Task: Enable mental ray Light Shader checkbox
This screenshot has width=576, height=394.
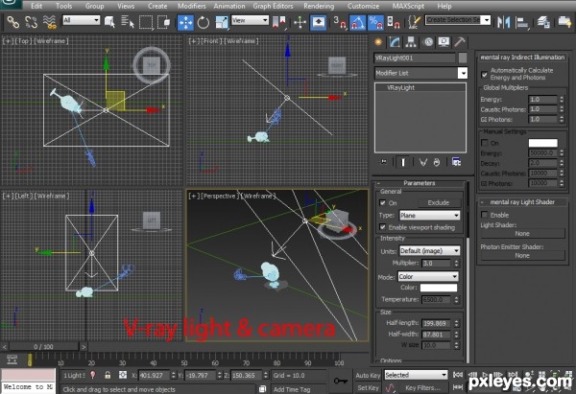Action: click(x=485, y=214)
